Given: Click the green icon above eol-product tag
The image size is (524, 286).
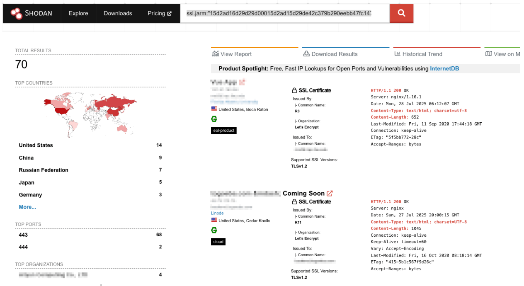Looking at the screenshot, I should pos(214,119).
